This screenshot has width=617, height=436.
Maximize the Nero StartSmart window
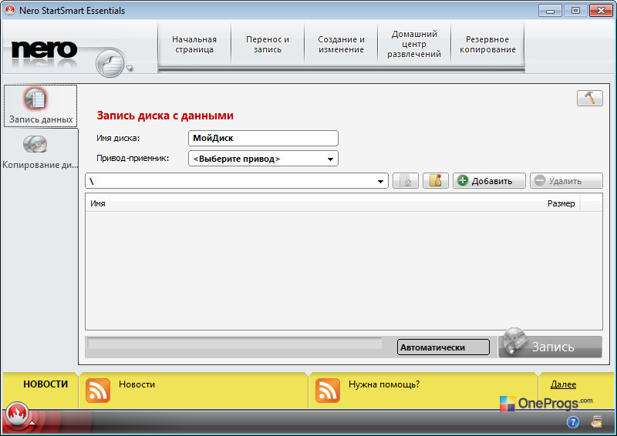[x=575, y=11]
